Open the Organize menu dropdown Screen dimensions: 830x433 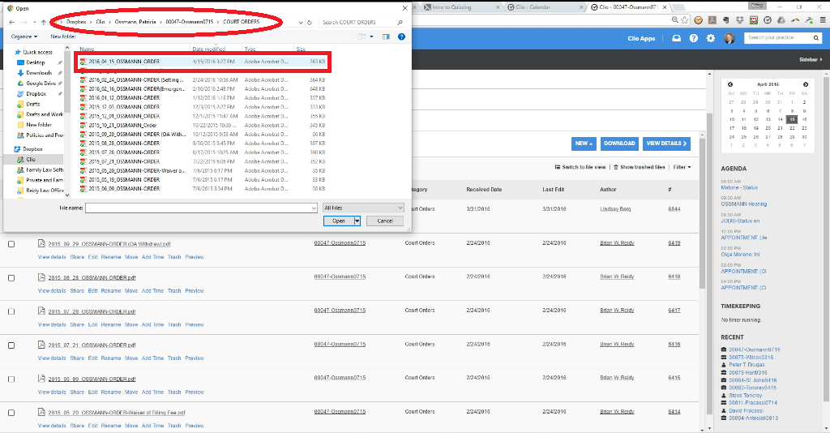pos(24,36)
